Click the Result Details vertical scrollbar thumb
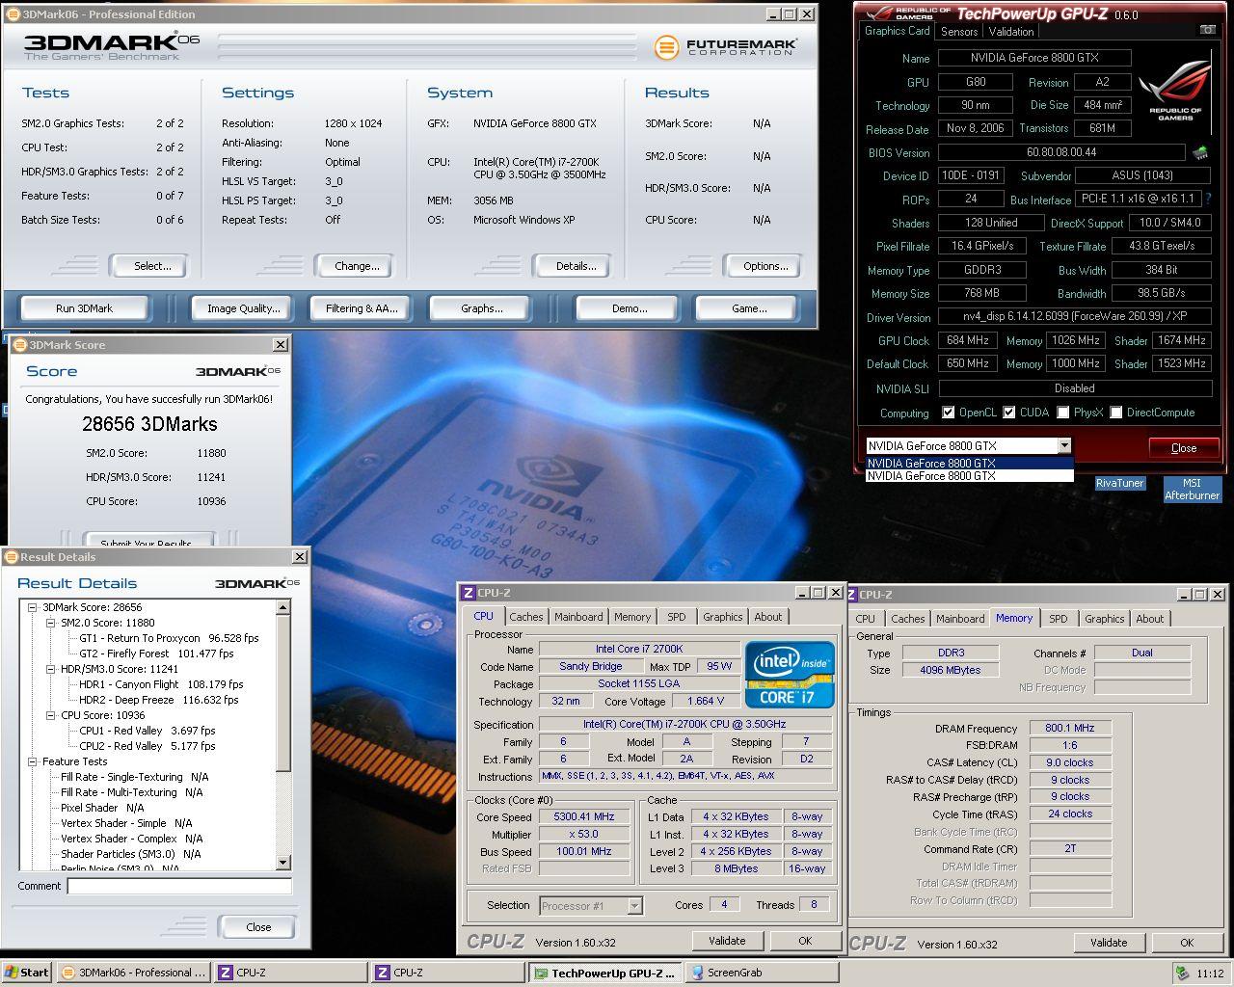Image resolution: width=1234 pixels, height=987 pixels. (x=283, y=692)
